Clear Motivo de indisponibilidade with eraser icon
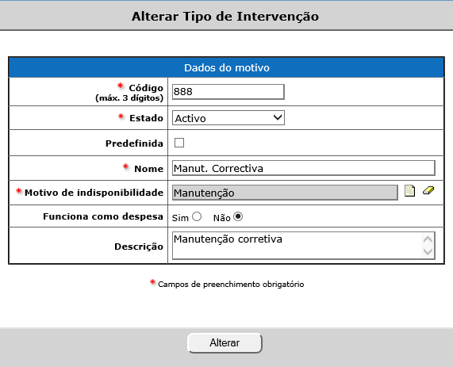Screen dimensions: 453x367 428,190
